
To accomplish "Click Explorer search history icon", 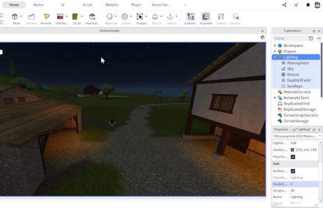I will 311,38.
